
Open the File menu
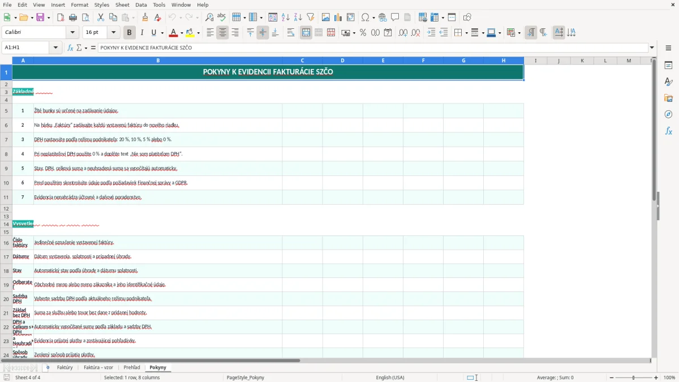[7, 5]
